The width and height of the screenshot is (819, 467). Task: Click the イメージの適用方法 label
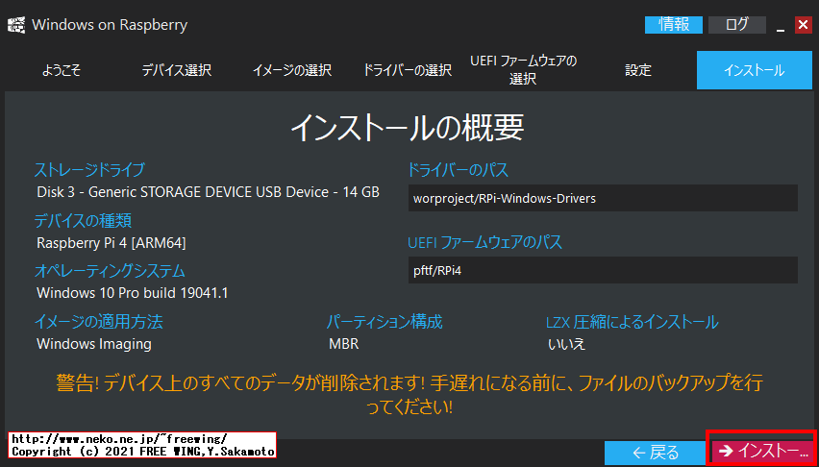pos(98,322)
